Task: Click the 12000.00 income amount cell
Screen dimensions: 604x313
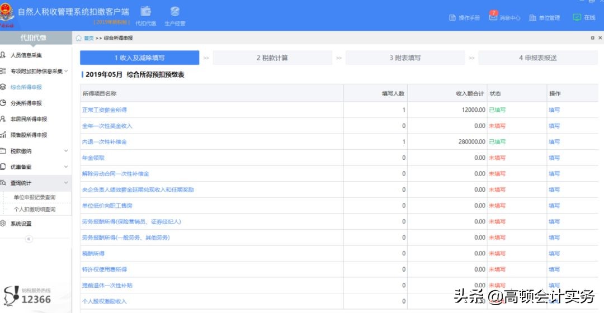Action: 474,110
